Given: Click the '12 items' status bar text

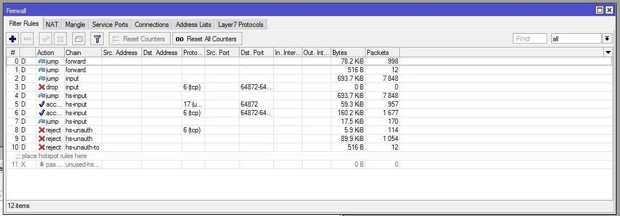Looking at the screenshot, I should (18, 206).
